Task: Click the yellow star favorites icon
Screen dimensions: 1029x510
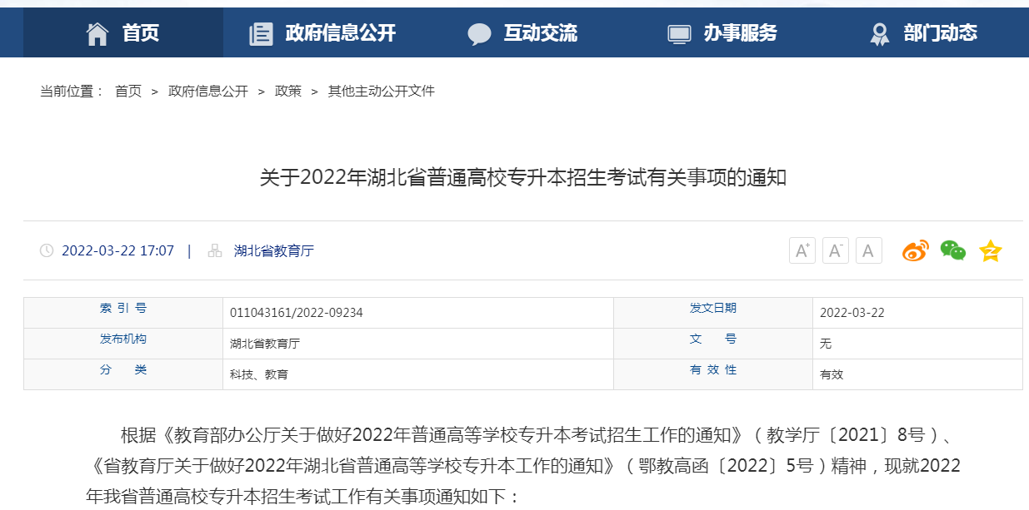Action: coord(990,250)
